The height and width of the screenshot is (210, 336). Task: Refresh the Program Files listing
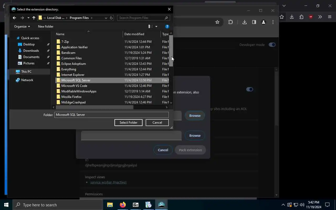[111, 18]
